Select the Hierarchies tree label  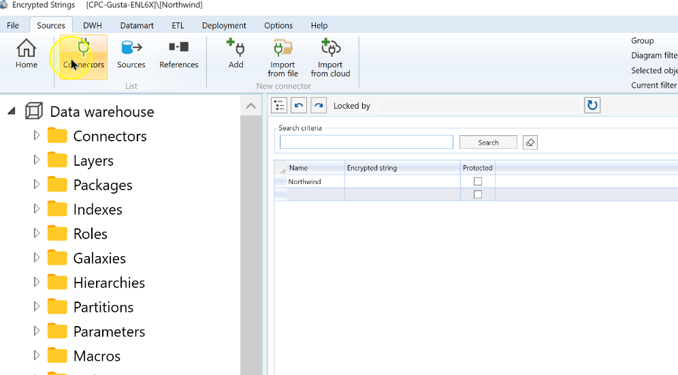click(109, 283)
